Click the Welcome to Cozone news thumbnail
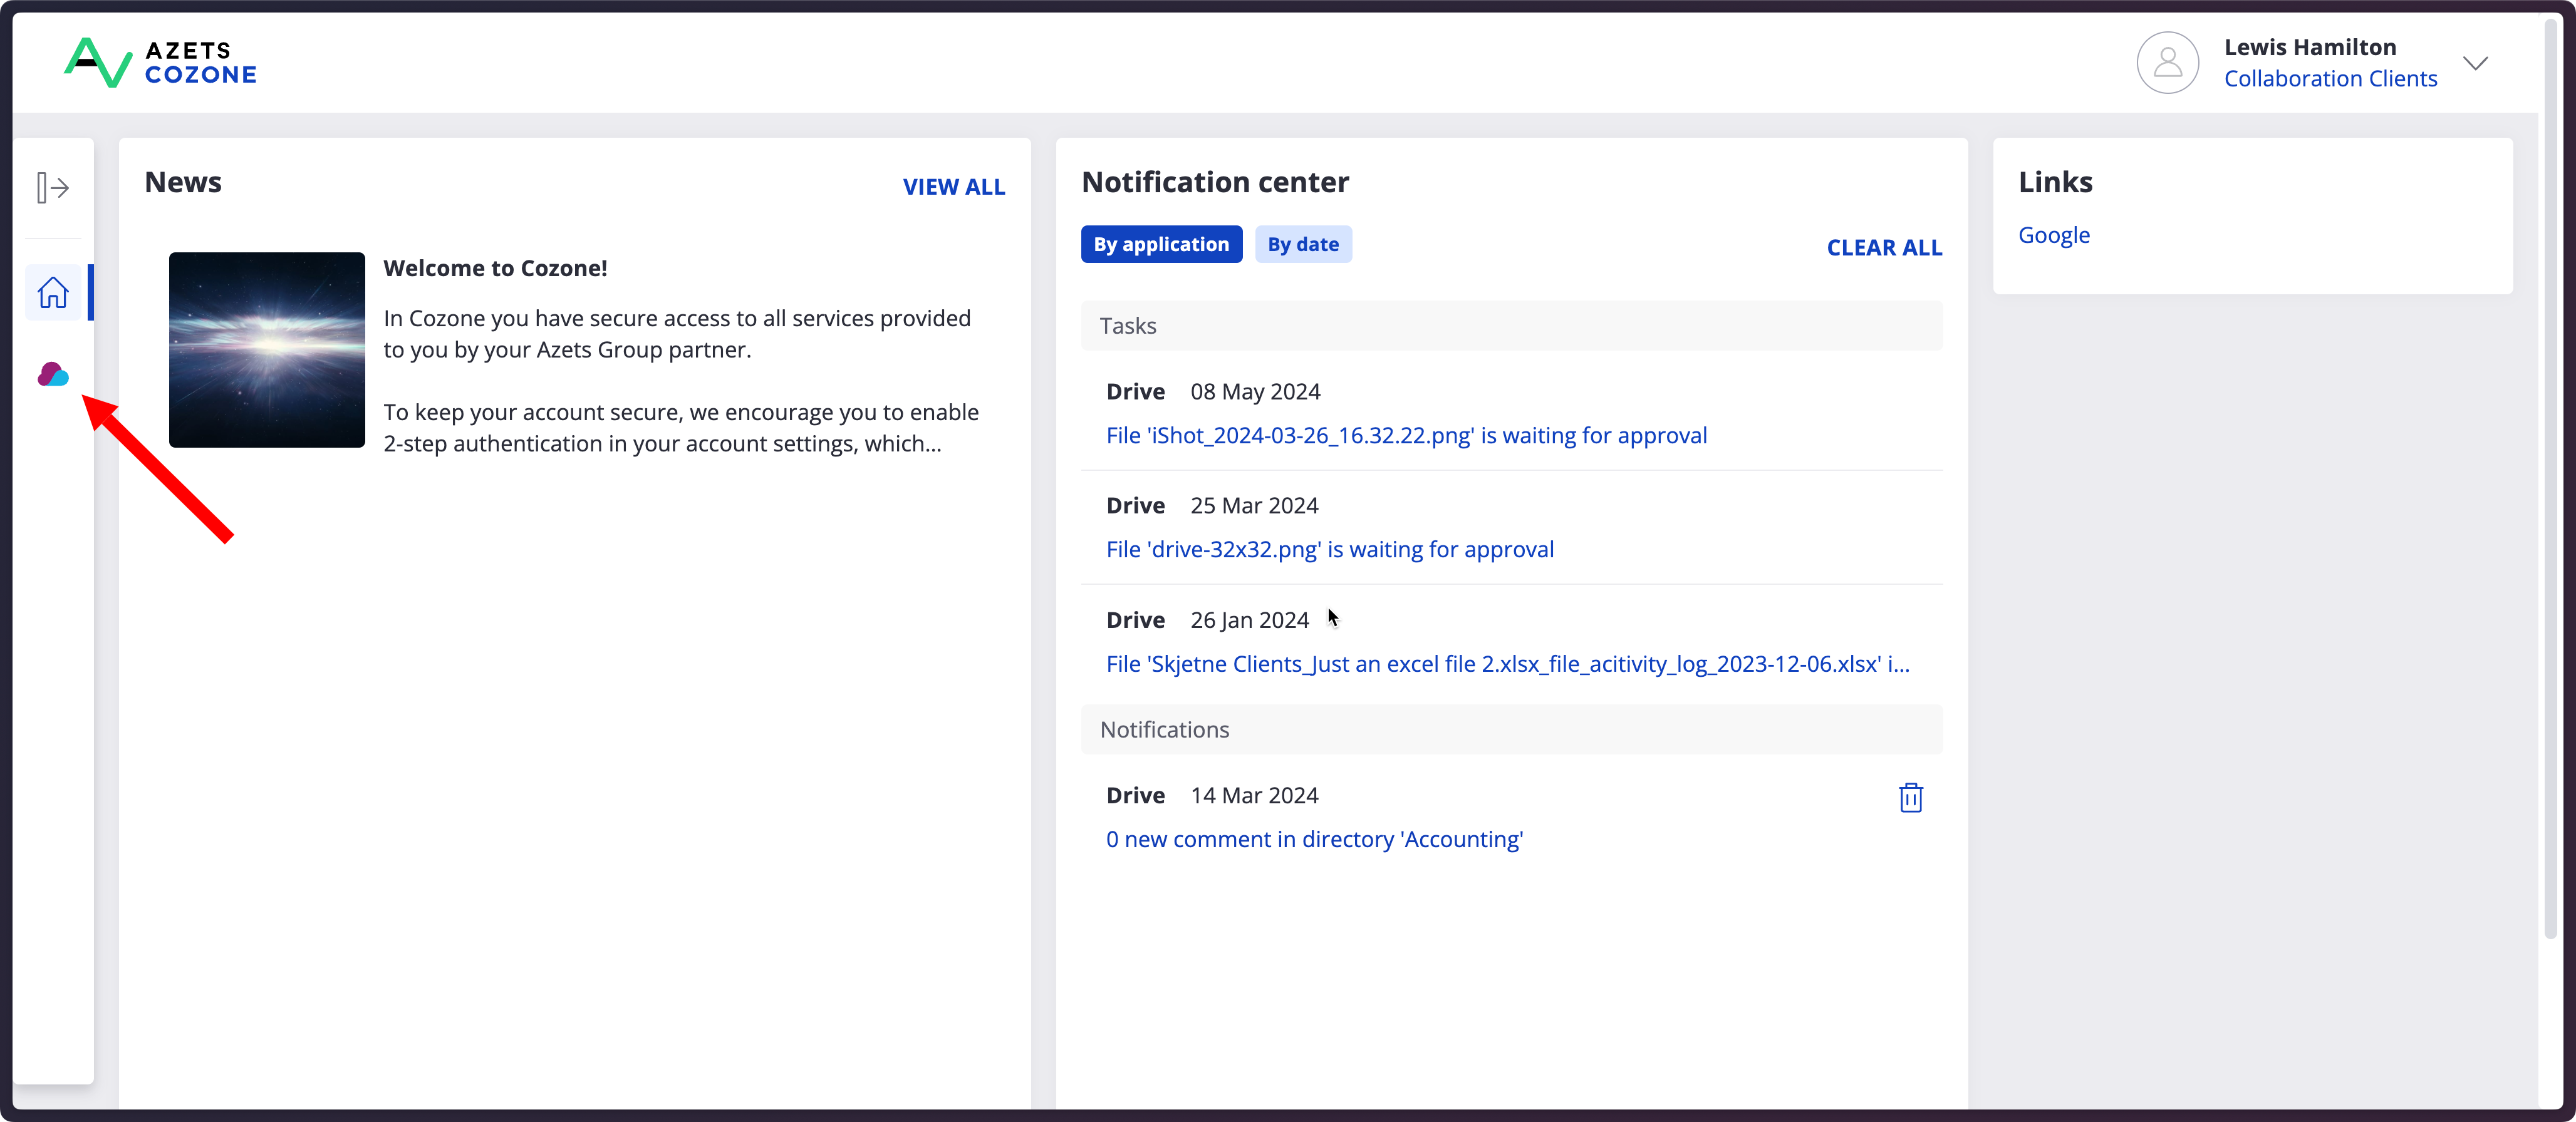The image size is (2576, 1122). click(267, 350)
